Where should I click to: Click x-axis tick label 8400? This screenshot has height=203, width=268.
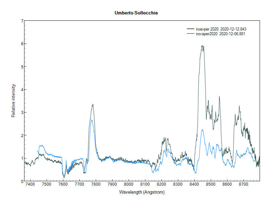point(194,184)
